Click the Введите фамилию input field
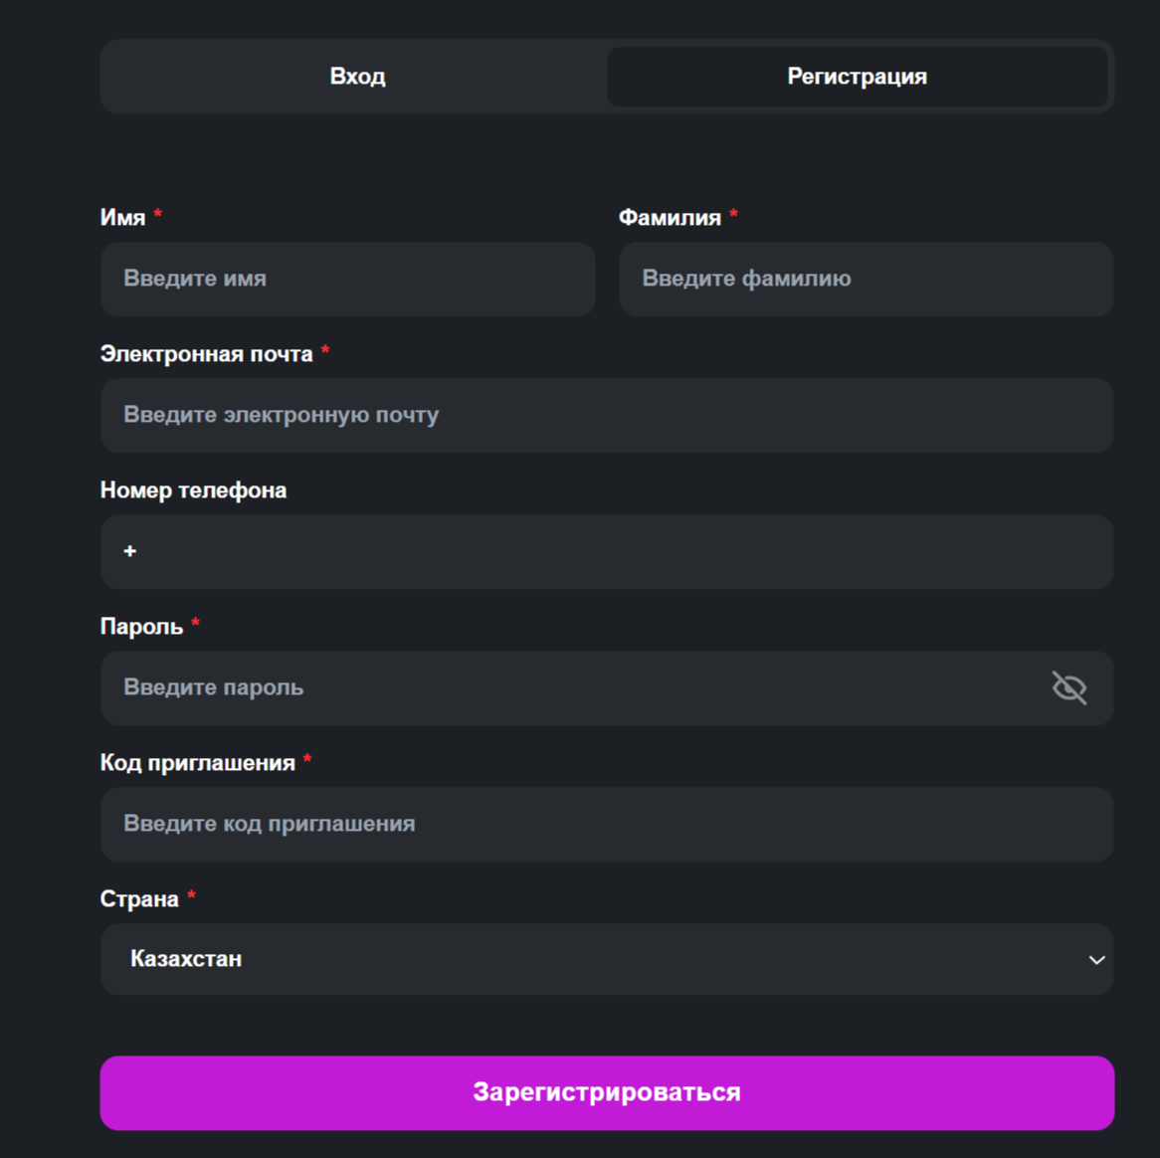Screen dimensions: 1160x1158 coord(866,280)
